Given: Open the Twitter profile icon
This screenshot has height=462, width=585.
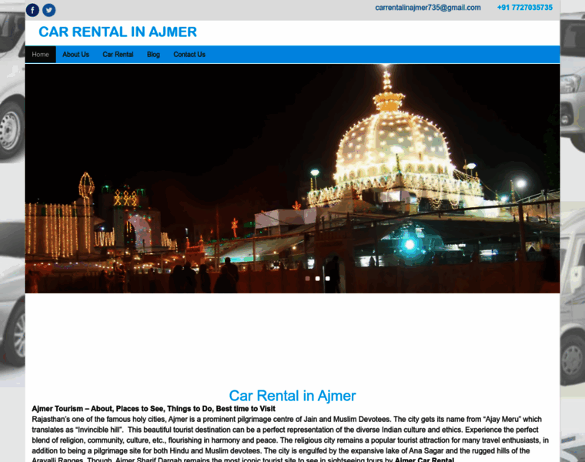Looking at the screenshot, I should click(x=48, y=10).
